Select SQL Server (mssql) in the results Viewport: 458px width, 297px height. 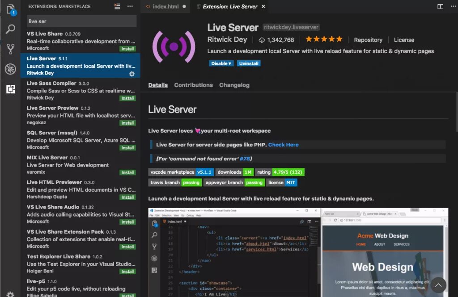pos(81,140)
